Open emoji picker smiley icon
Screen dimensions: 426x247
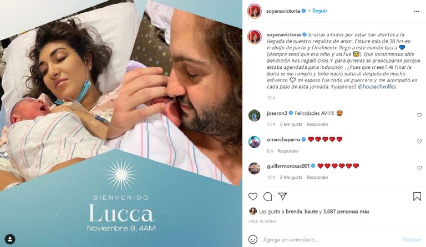(253, 239)
